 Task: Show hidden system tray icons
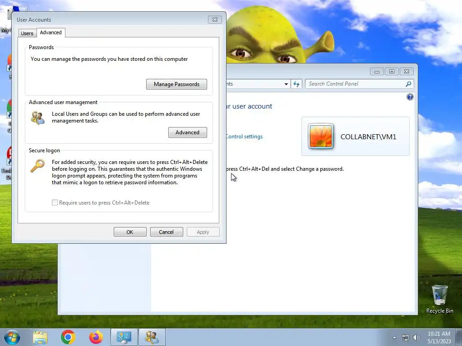394,337
